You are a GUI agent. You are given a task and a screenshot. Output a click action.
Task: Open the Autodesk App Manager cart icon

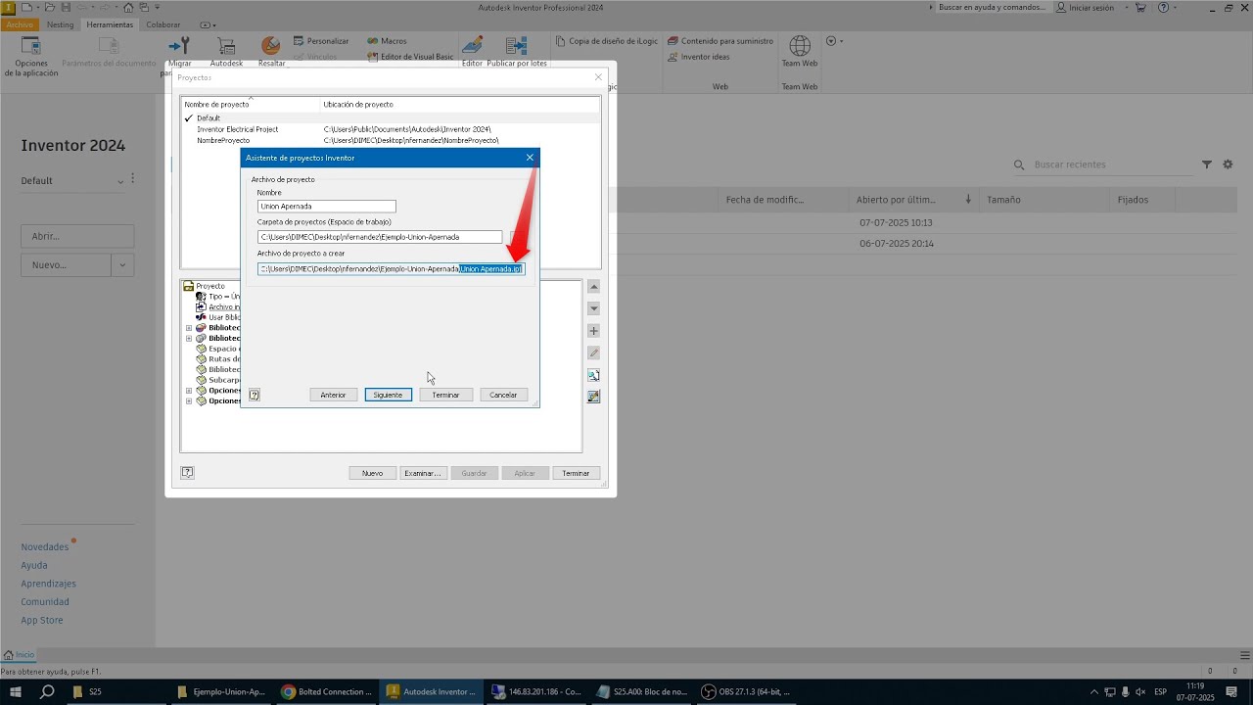[x=226, y=46]
